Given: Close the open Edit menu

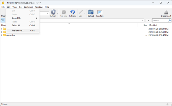Looking at the screenshot, I should [x=9, y=7].
